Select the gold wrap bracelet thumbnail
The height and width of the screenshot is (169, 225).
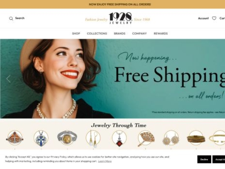coord(196,139)
